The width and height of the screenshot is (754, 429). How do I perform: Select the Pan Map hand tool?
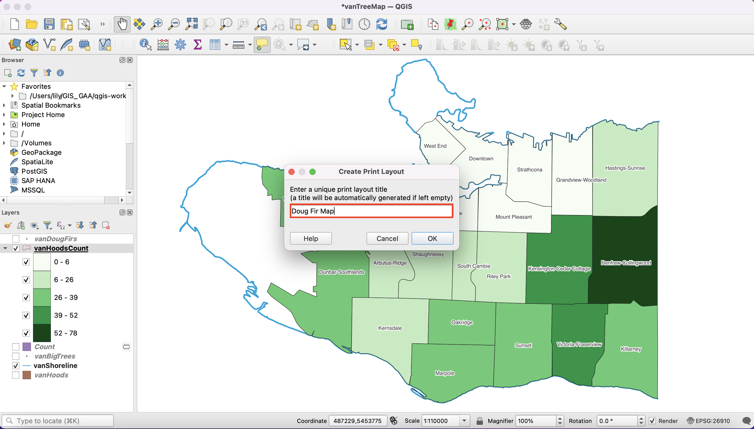pos(122,24)
